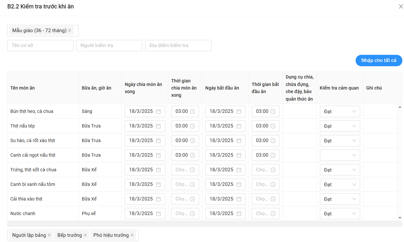Select the Địa điểm kiểm tra field
This screenshot has height=242, width=404.
point(178,45)
